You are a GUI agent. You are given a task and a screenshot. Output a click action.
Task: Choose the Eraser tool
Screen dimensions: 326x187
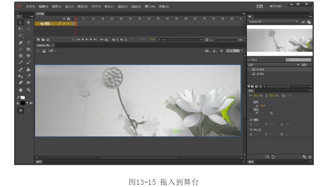click(21, 83)
